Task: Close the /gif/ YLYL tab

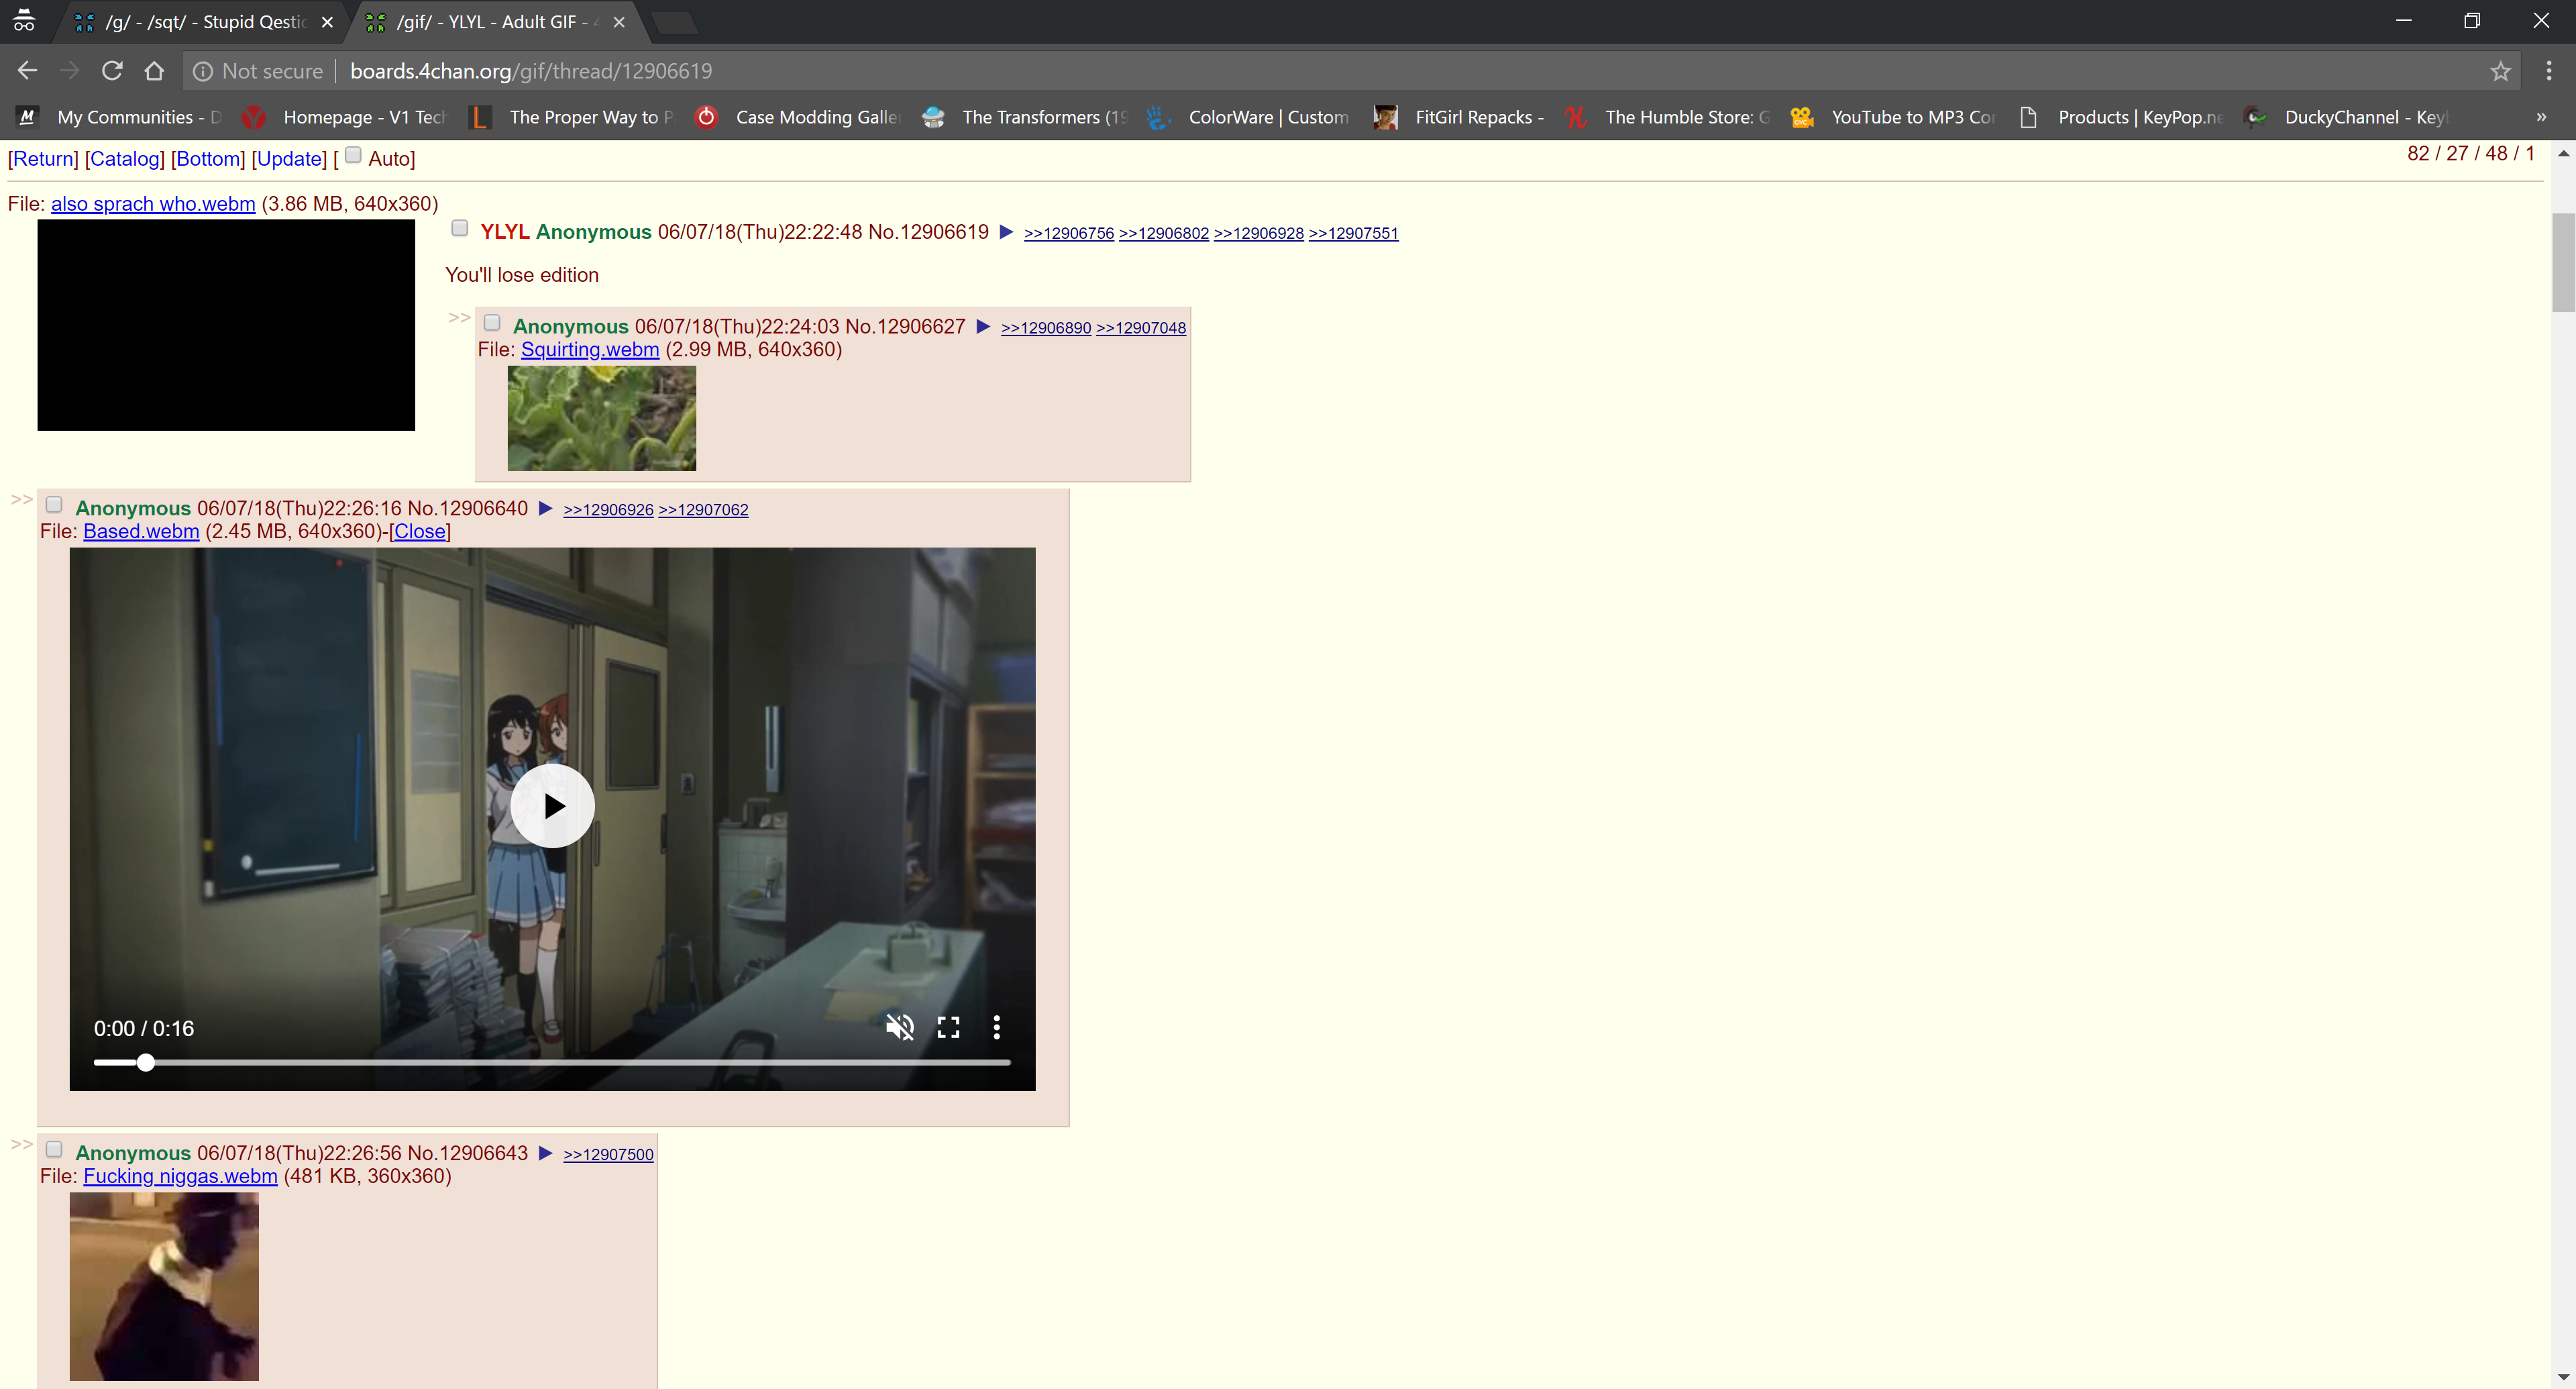Action: [619, 22]
